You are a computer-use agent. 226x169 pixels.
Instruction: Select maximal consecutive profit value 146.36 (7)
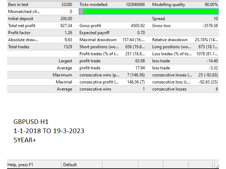[136, 82]
